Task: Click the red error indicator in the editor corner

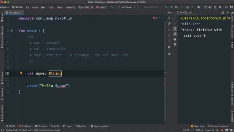Action: coord(155,18)
